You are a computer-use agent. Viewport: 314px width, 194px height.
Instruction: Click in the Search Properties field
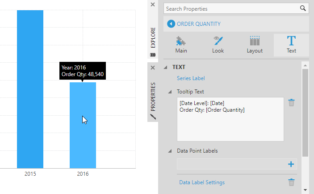click(232, 8)
